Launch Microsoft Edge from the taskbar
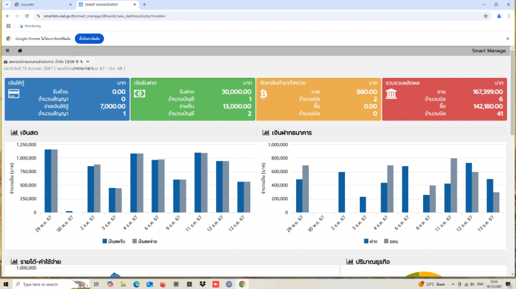Viewport: 516px width, 289px height. pyautogui.click(x=136, y=284)
